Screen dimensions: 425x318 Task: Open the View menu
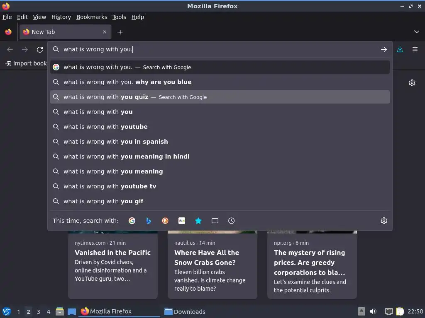39,17
